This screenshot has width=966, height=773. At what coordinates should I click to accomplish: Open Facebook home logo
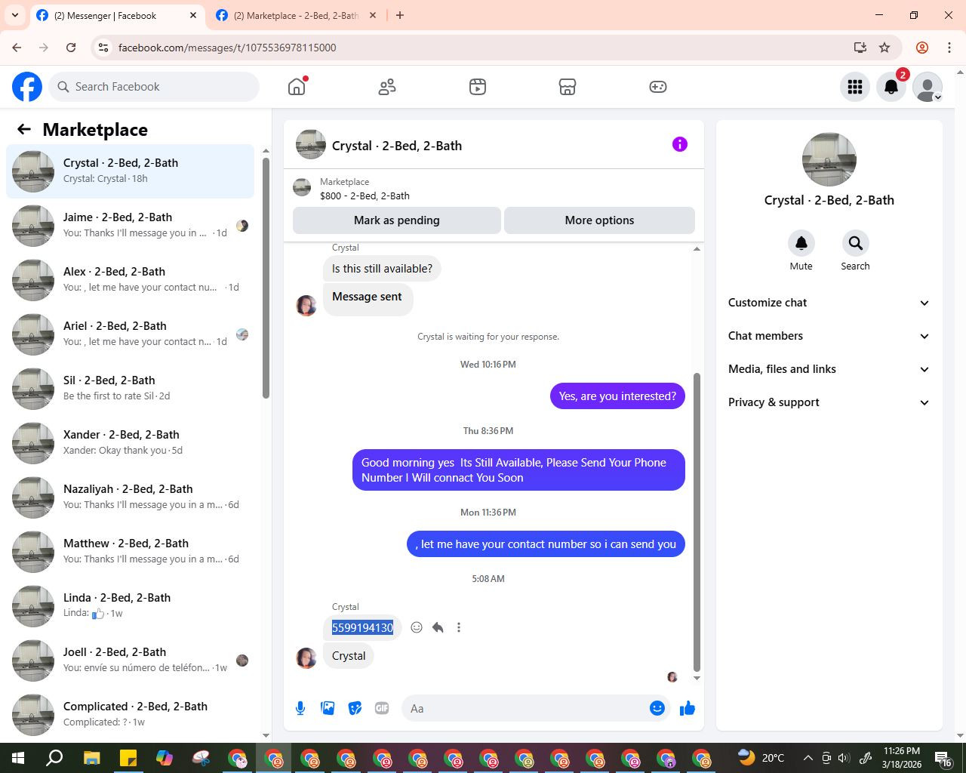click(x=27, y=87)
